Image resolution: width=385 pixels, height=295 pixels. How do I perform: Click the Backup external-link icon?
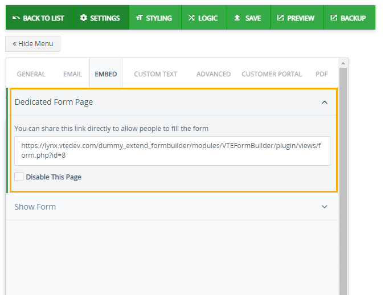click(334, 18)
